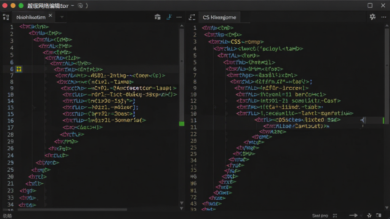Select the blnohibiotirm editor tab
Viewport: 390px width, 219px height.
tap(31, 17)
